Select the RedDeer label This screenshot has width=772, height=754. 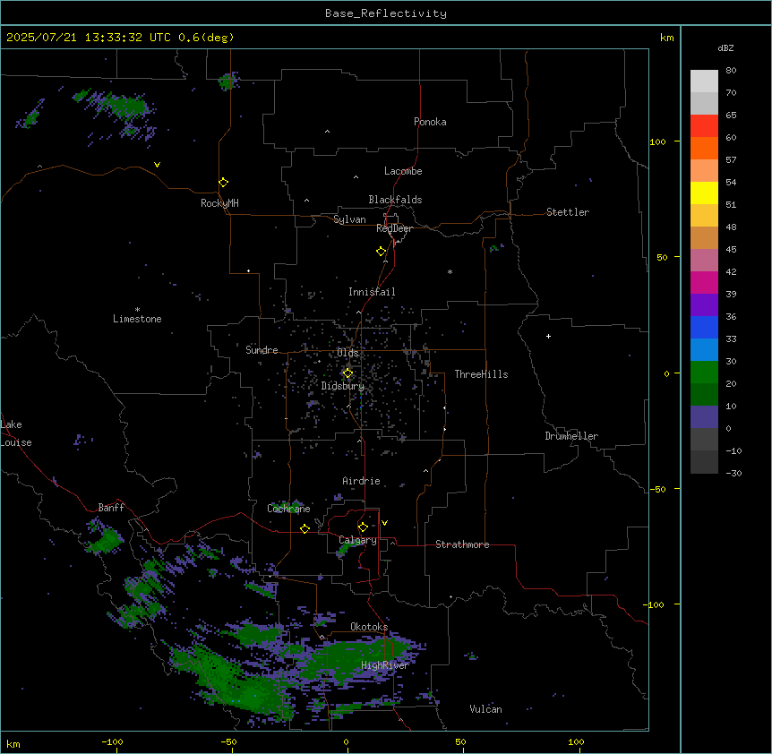pyautogui.click(x=394, y=228)
